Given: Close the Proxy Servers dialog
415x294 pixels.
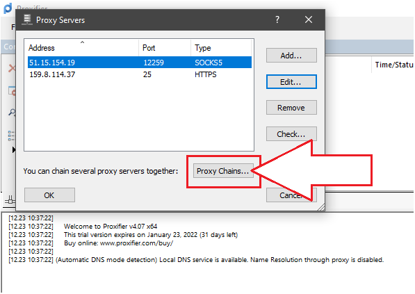Looking at the screenshot, I should pos(309,19).
